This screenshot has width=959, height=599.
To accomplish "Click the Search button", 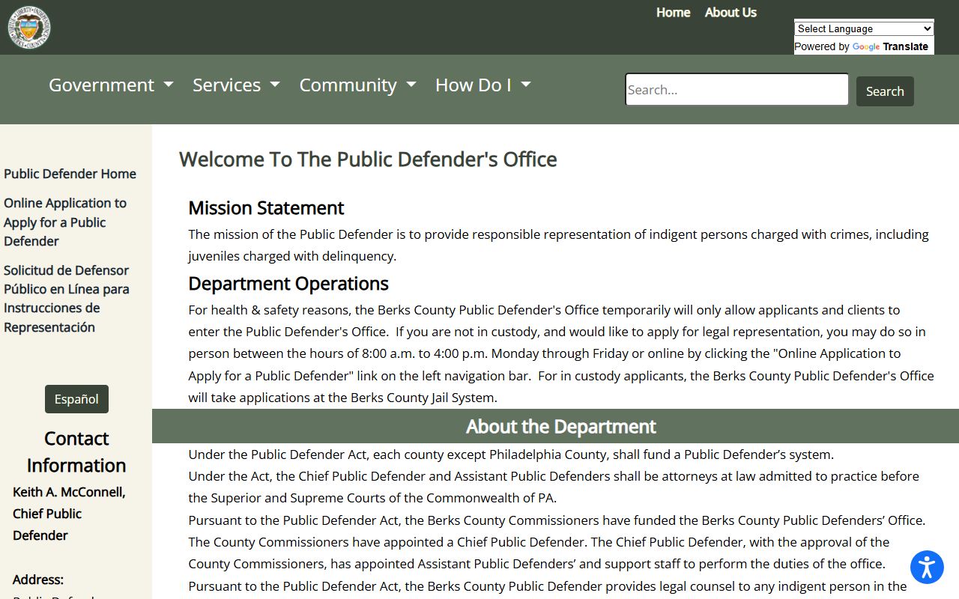I will point(885,91).
